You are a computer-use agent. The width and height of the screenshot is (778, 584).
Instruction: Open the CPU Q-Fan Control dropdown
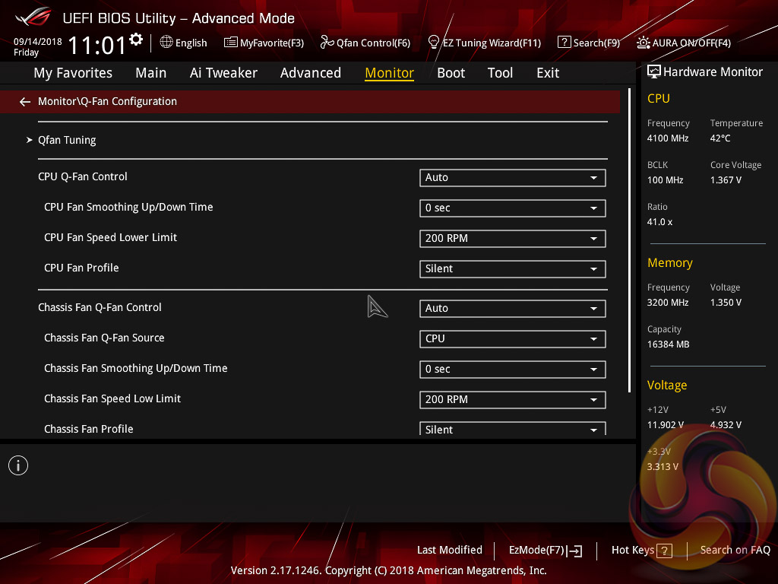coord(512,178)
